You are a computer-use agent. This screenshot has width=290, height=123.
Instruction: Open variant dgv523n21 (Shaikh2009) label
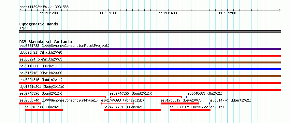click(x=41, y=52)
